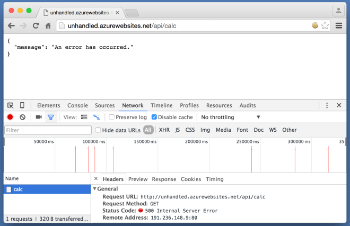Filter requests by JS

click(178, 130)
